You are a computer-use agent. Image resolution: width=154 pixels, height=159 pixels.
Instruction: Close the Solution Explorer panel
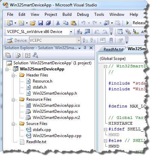click(91, 48)
